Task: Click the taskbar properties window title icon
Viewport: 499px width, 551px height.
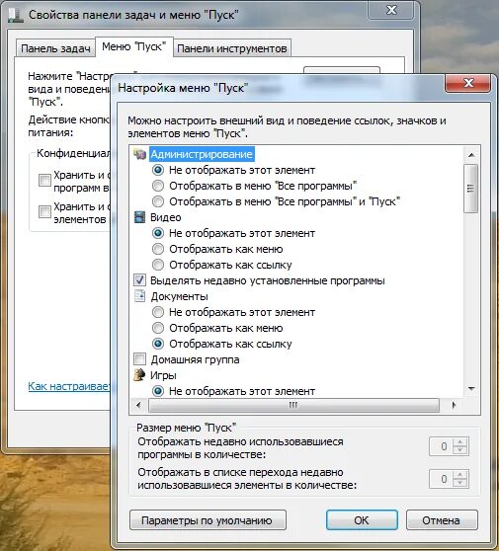Action: tap(16, 15)
